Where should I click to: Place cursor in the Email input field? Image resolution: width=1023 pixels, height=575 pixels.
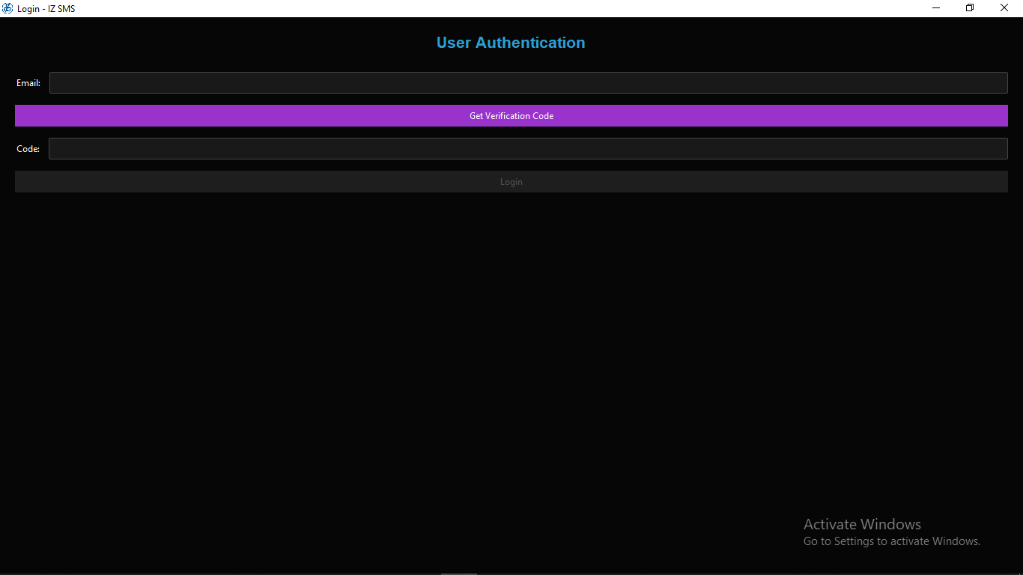[x=528, y=82]
